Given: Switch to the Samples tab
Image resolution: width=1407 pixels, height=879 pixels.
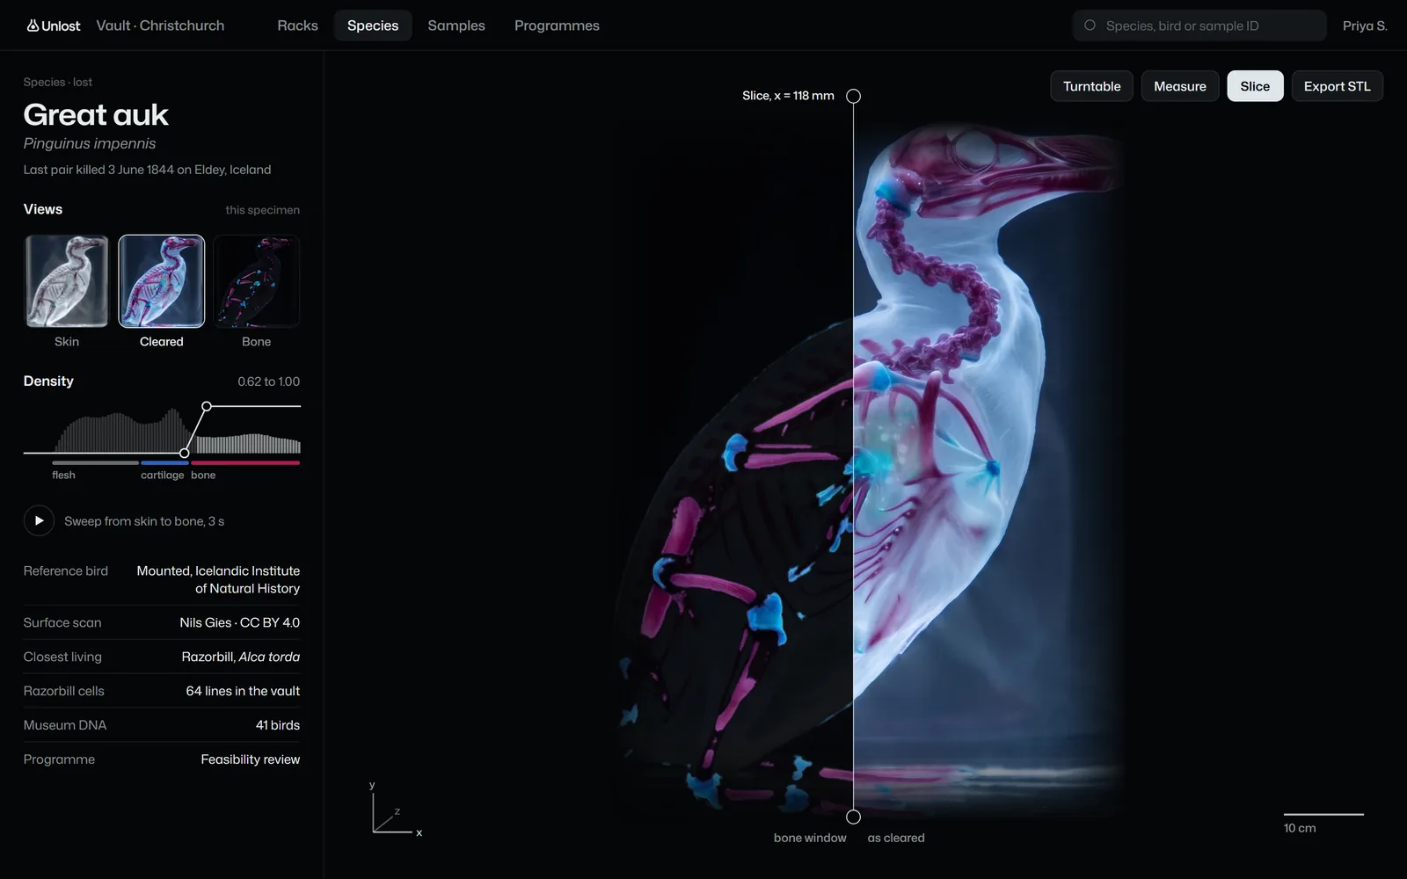Looking at the screenshot, I should (456, 25).
